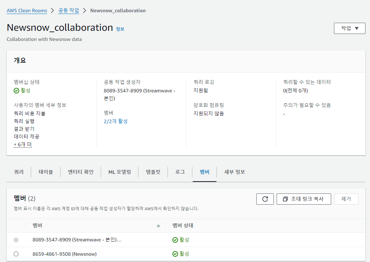Open the 로그 tab

(180, 172)
